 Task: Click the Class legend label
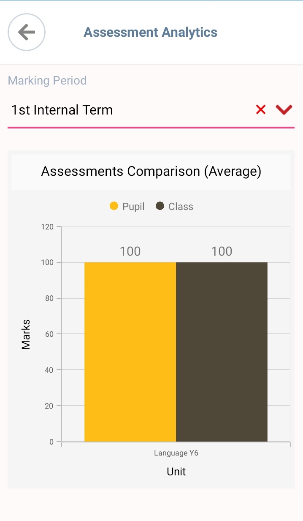coord(181,207)
